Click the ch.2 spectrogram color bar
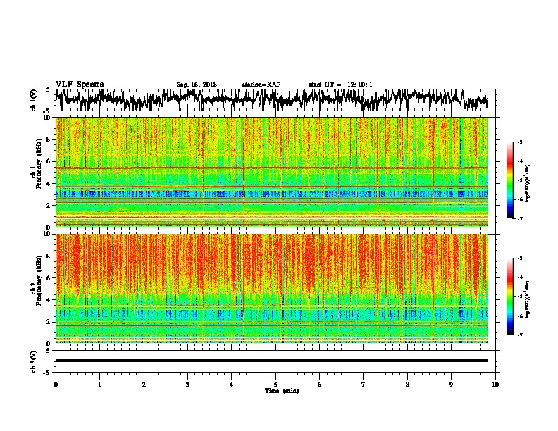This screenshot has height=431, width=558. [x=510, y=296]
